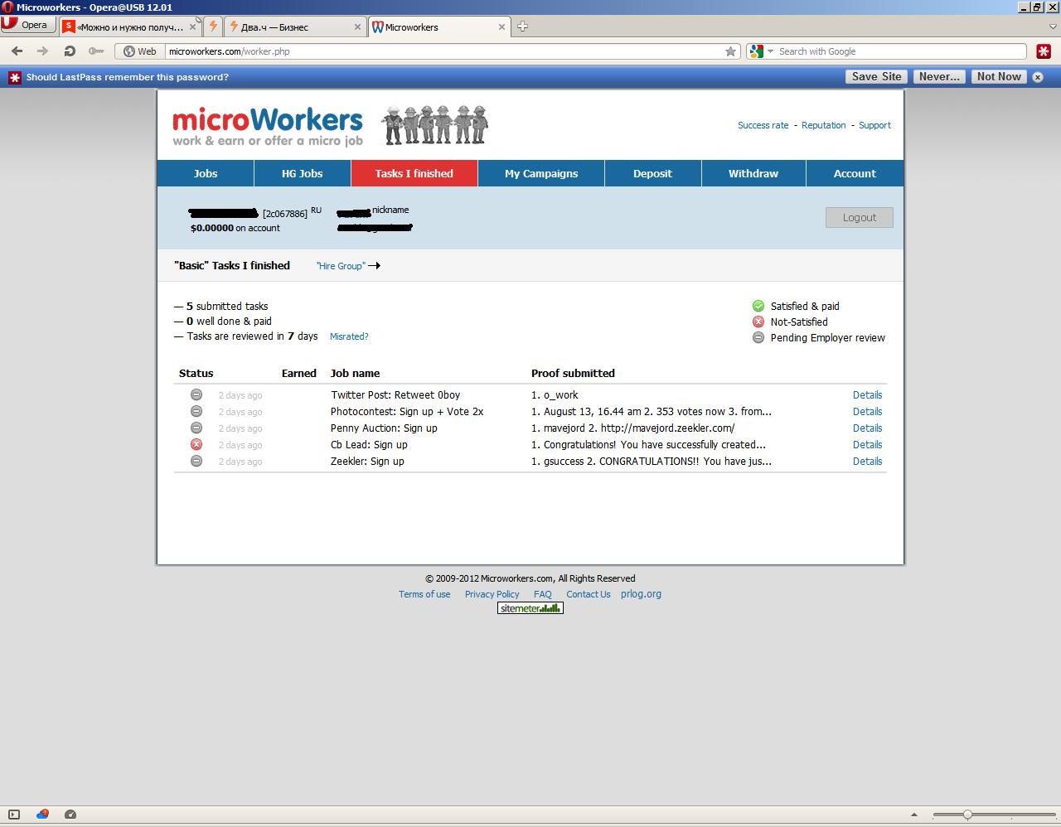The width and height of the screenshot is (1061, 827).
Task: Open the Account tab
Action: pos(855,173)
